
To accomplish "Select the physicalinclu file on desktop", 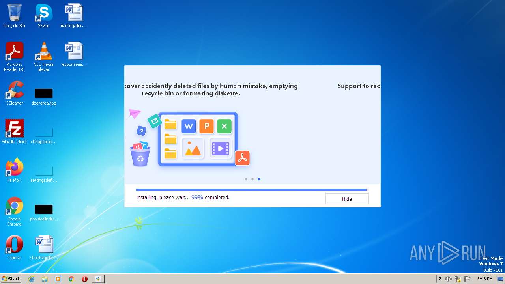I will [x=43, y=212].
